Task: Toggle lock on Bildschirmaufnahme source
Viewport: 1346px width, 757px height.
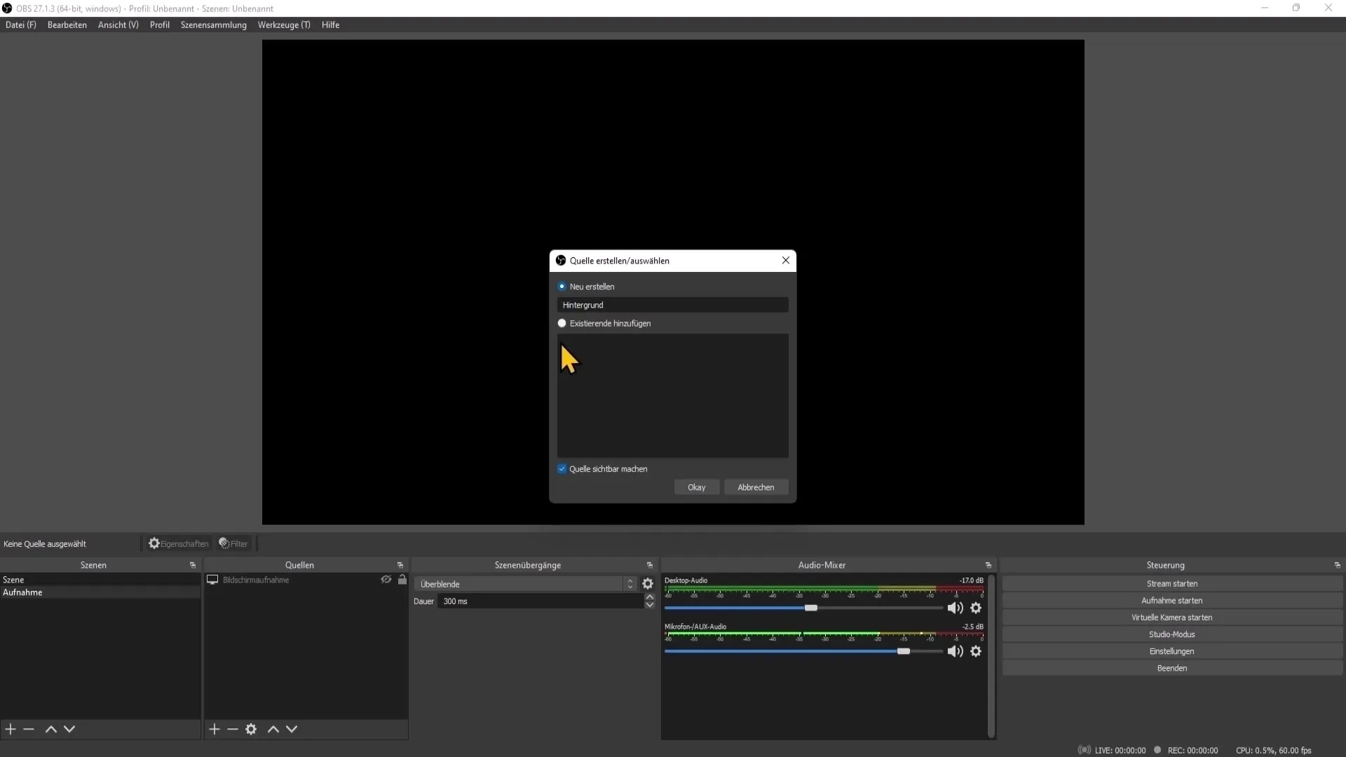Action: [402, 580]
